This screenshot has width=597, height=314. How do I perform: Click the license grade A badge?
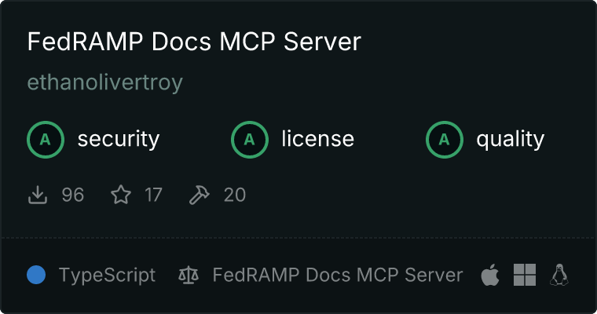point(249,140)
